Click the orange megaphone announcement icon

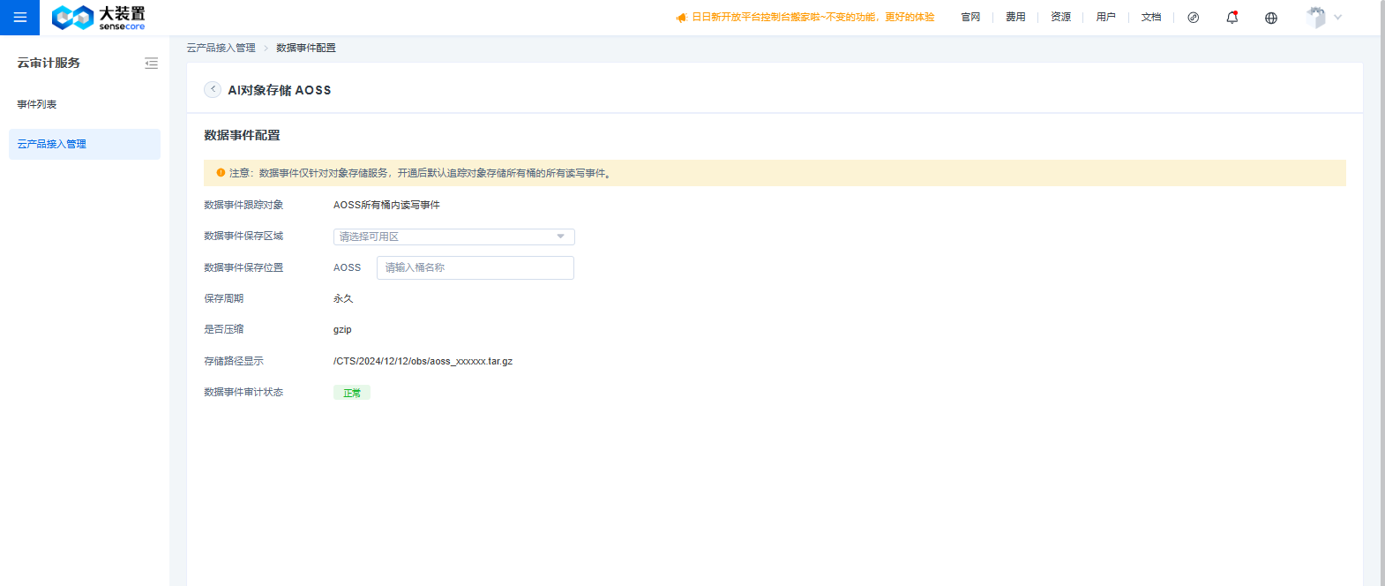[x=681, y=18]
